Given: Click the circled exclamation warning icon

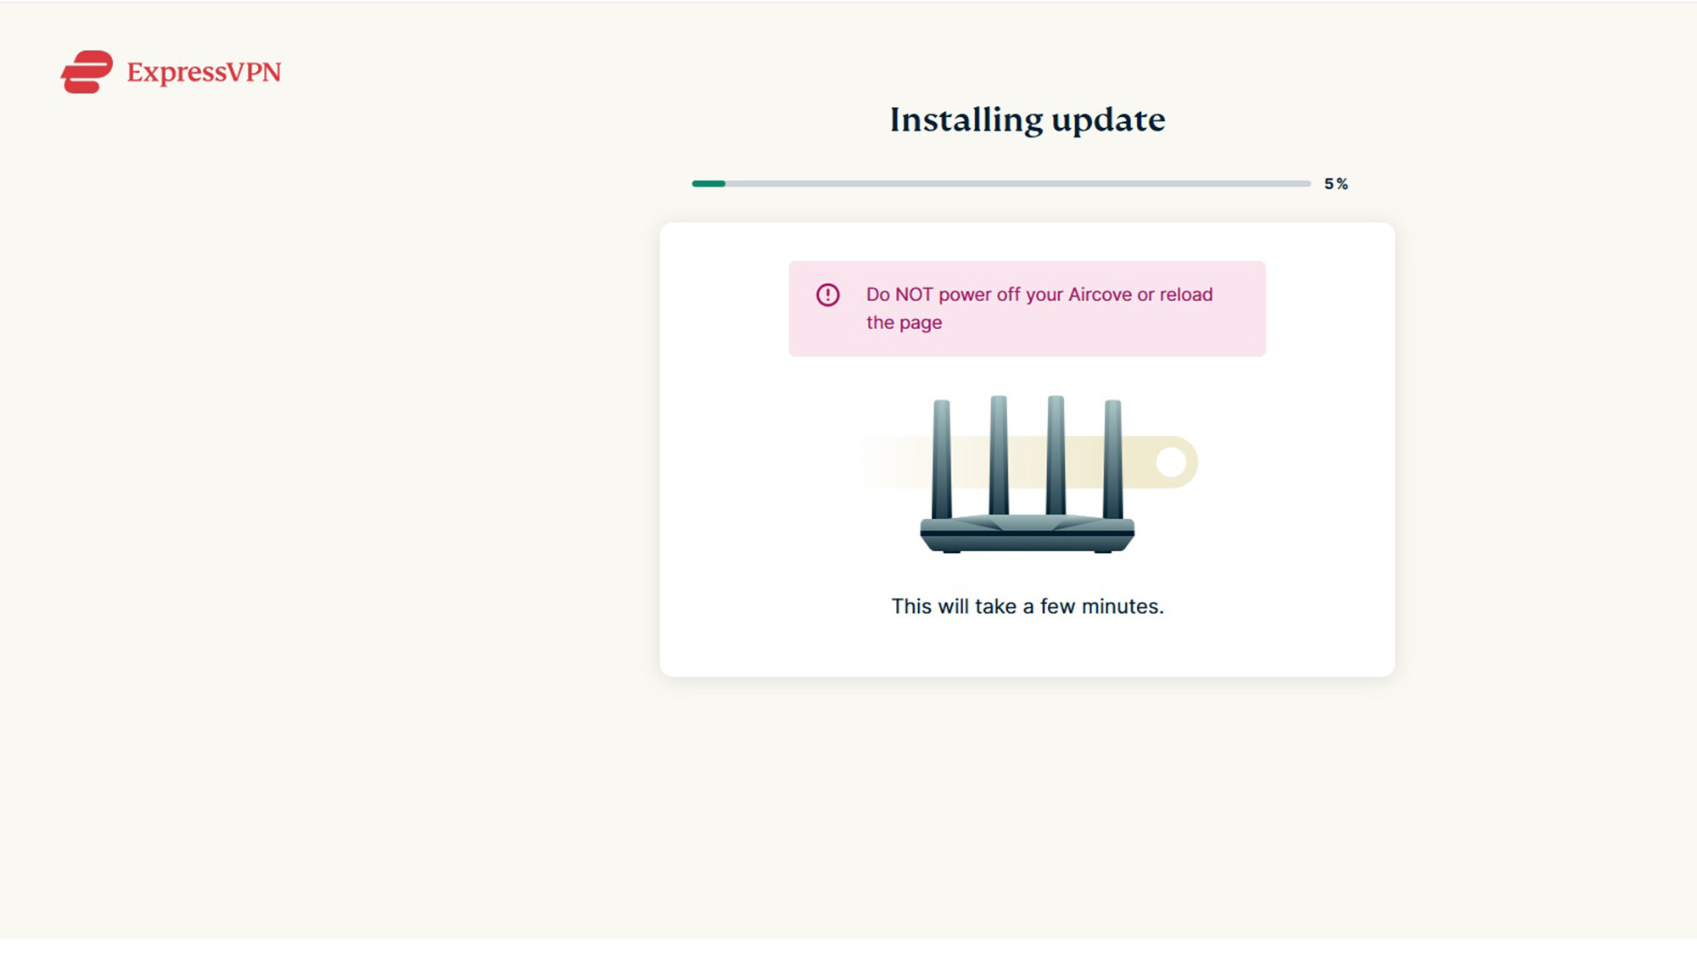Looking at the screenshot, I should tap(827, 294).
